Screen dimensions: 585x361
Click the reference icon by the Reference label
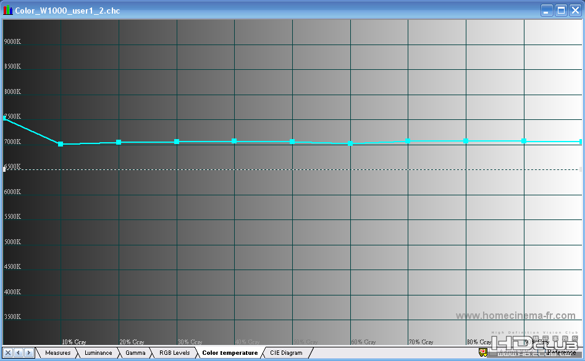click(483, 352)
